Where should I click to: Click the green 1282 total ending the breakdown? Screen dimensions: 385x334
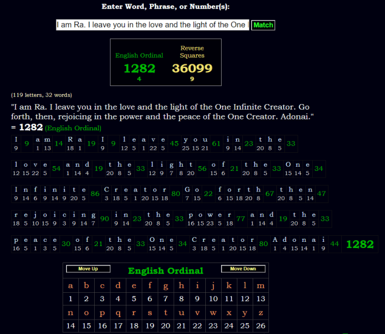pos(359,244)
